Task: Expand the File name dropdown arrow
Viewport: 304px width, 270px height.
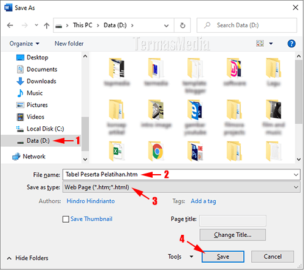Action: 296,175
